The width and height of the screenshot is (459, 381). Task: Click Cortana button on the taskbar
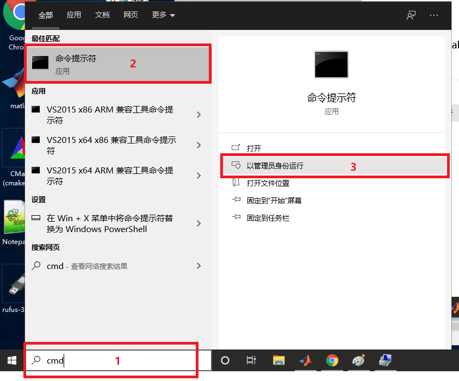click(x=225, y=360)
